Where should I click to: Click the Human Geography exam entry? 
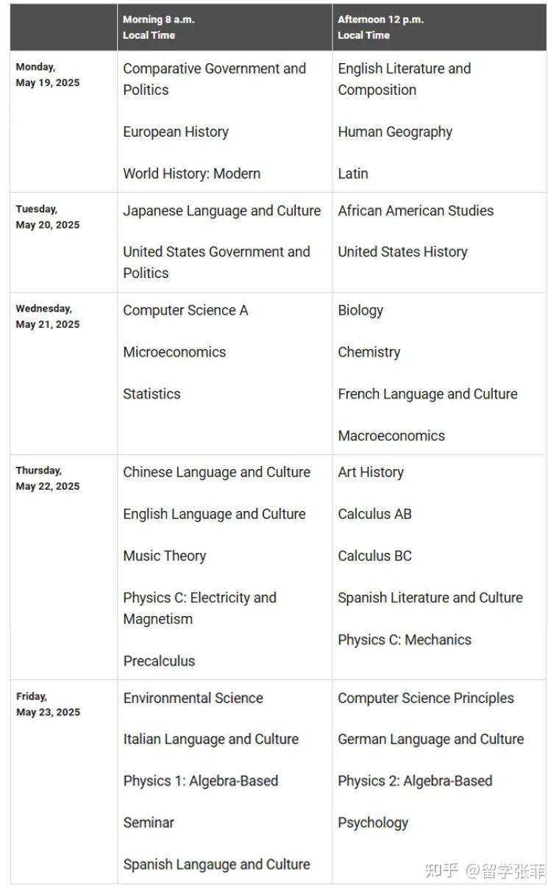(395, 132)
